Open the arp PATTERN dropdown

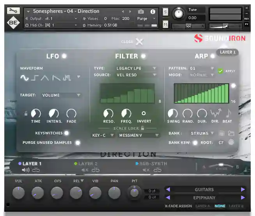pos(202,68)
